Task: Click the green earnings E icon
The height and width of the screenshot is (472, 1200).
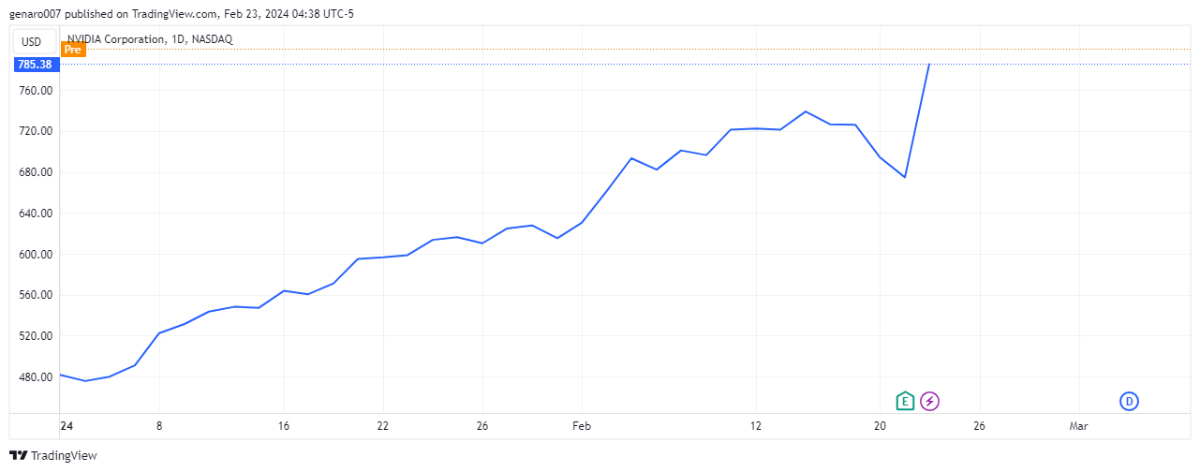Action: point(904,401)
